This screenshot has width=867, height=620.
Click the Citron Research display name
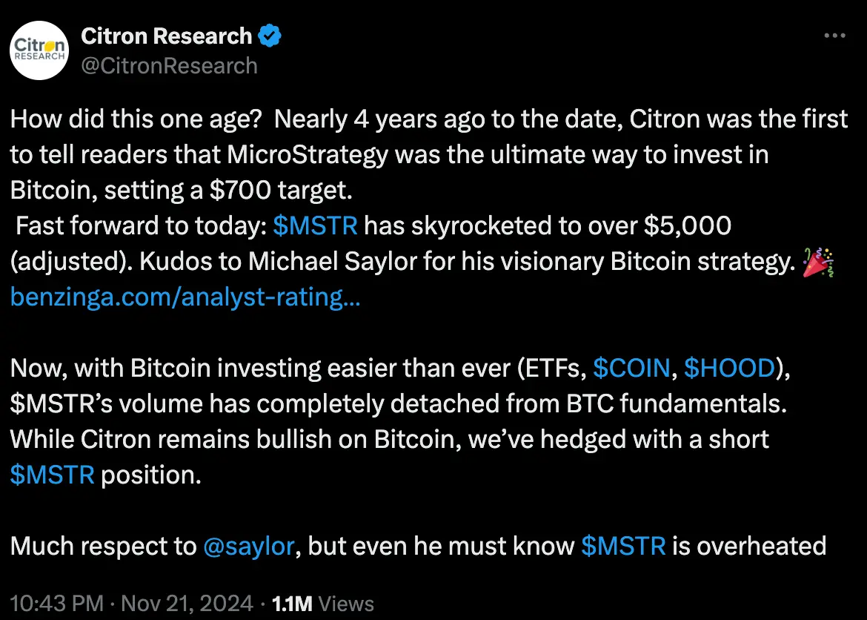coord(168,35)
